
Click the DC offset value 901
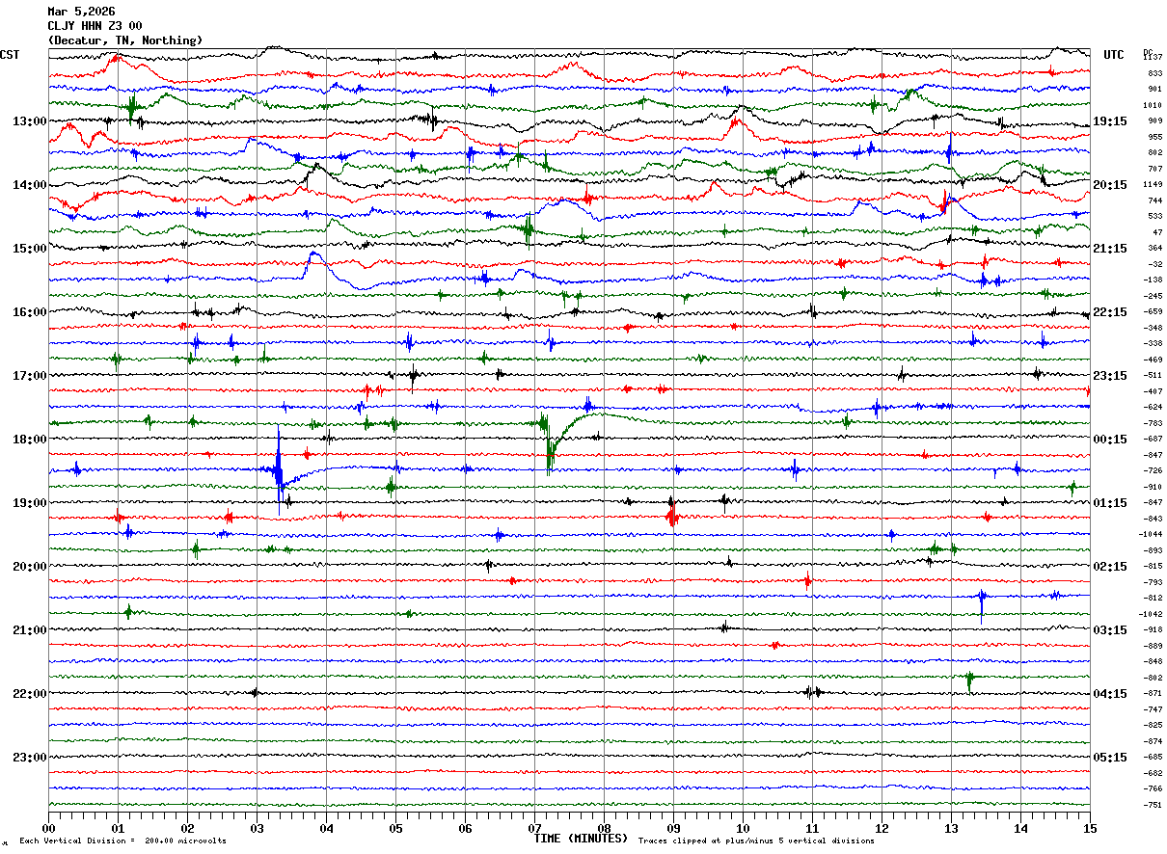(1154, 89)
